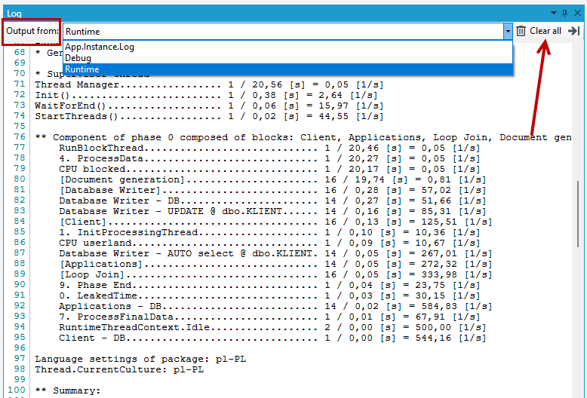
Task: Choose Debug from the output list
Action: [287, 58]
